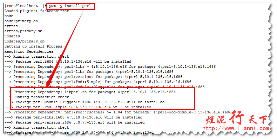The width and height of the screenshot is (277, 140).
Task: Select the 'base/primary_db' output line
Action: pos(21,21)
